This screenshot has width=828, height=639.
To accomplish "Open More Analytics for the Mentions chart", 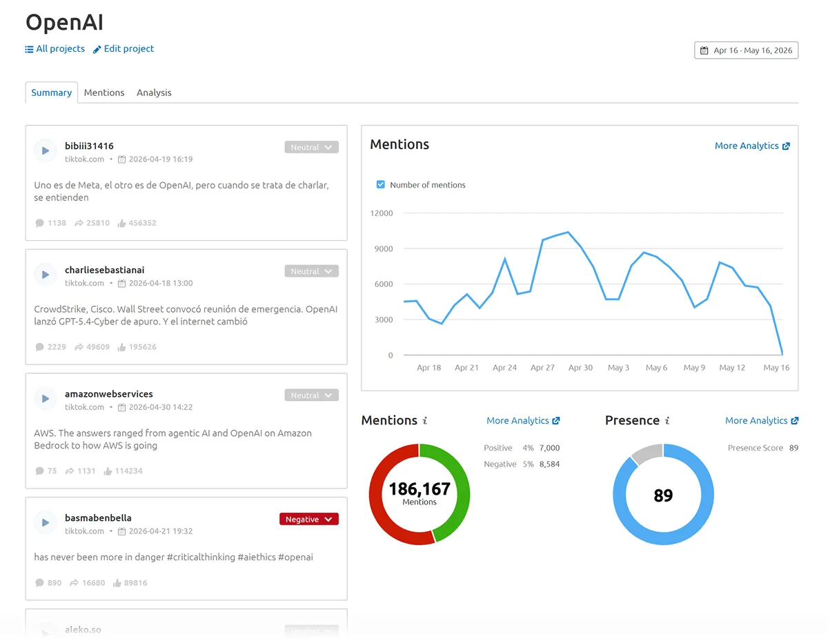I will click(x=752, y=146).
